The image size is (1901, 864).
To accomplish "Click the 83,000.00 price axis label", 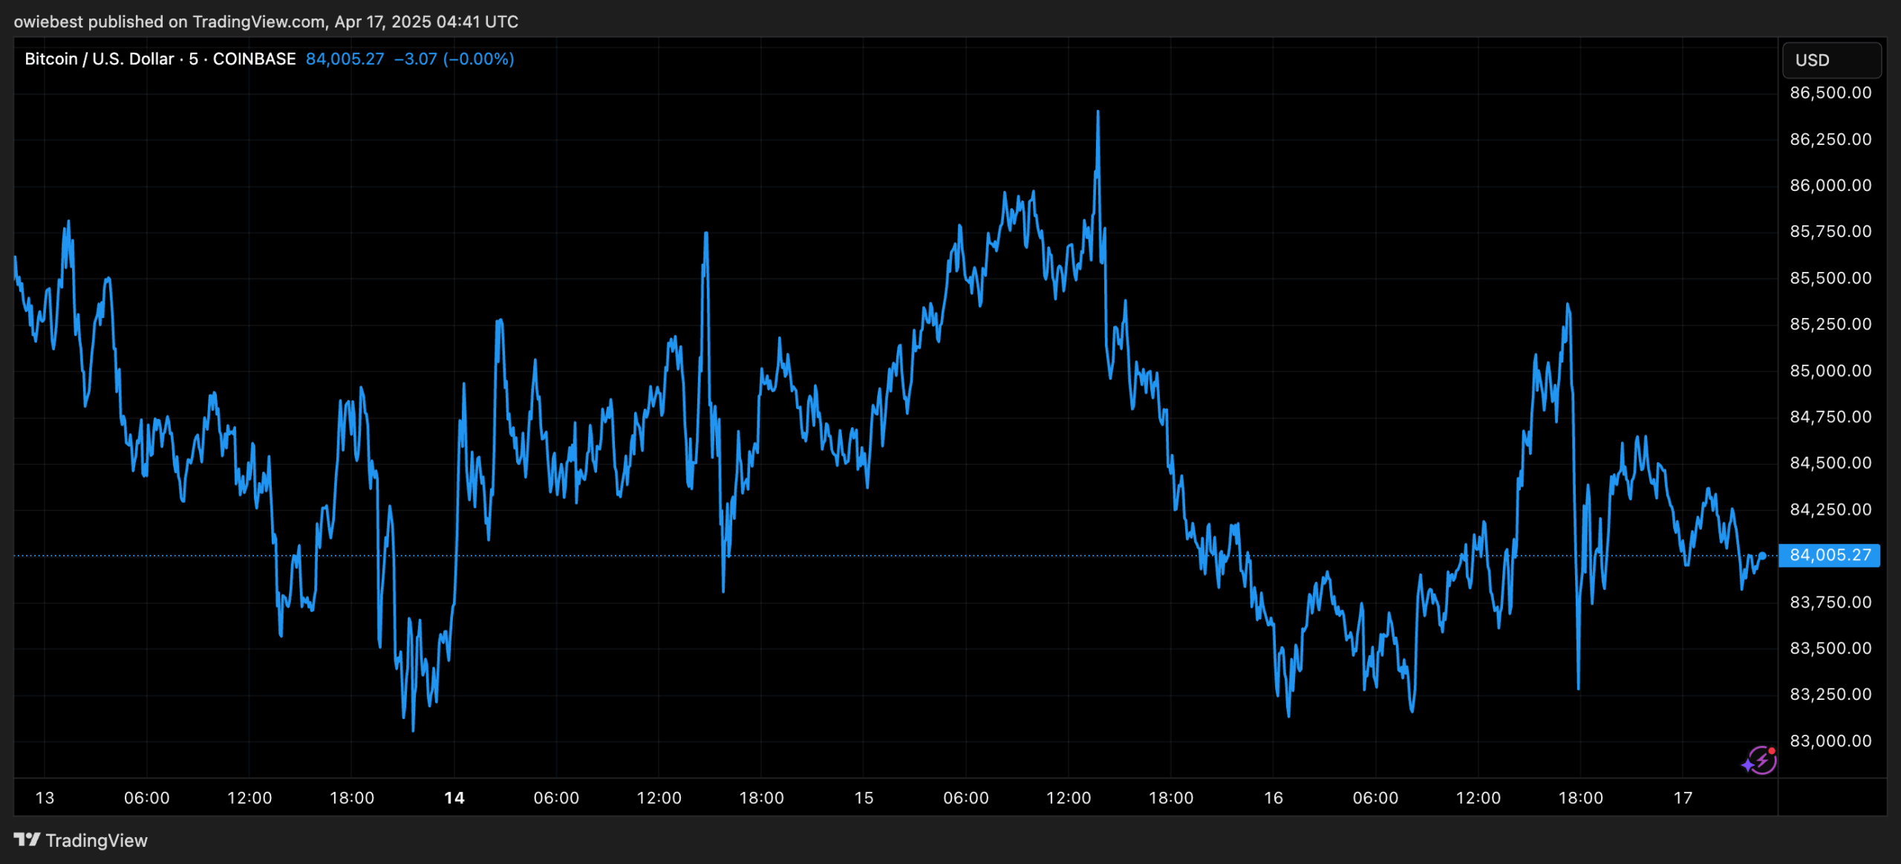I will [1830, 741].
